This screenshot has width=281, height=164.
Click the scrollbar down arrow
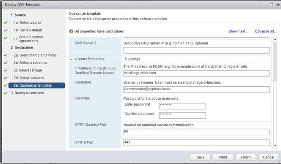click(x=275, y=145)
